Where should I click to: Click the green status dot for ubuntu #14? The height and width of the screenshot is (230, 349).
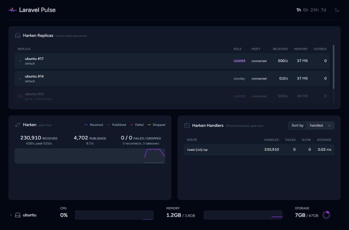tap(20, 78)
